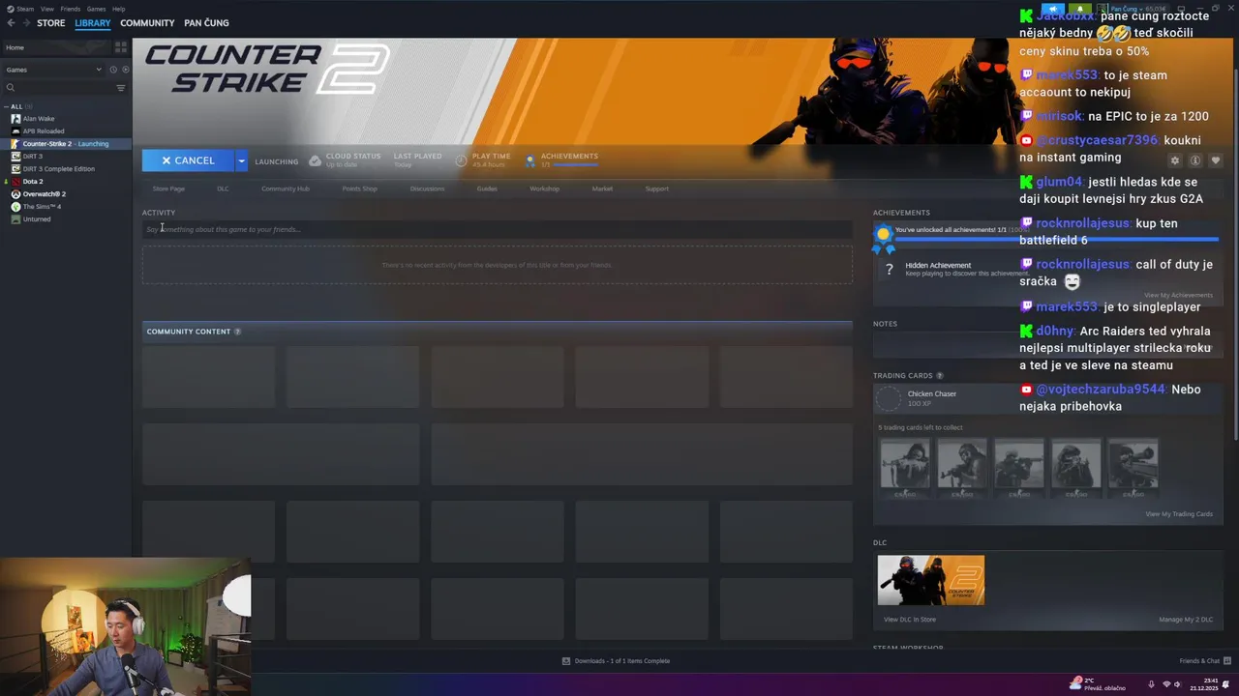Click the Cloud Status icon
The width and height of the screenshot is (1239, 696).
click(315, 160)
